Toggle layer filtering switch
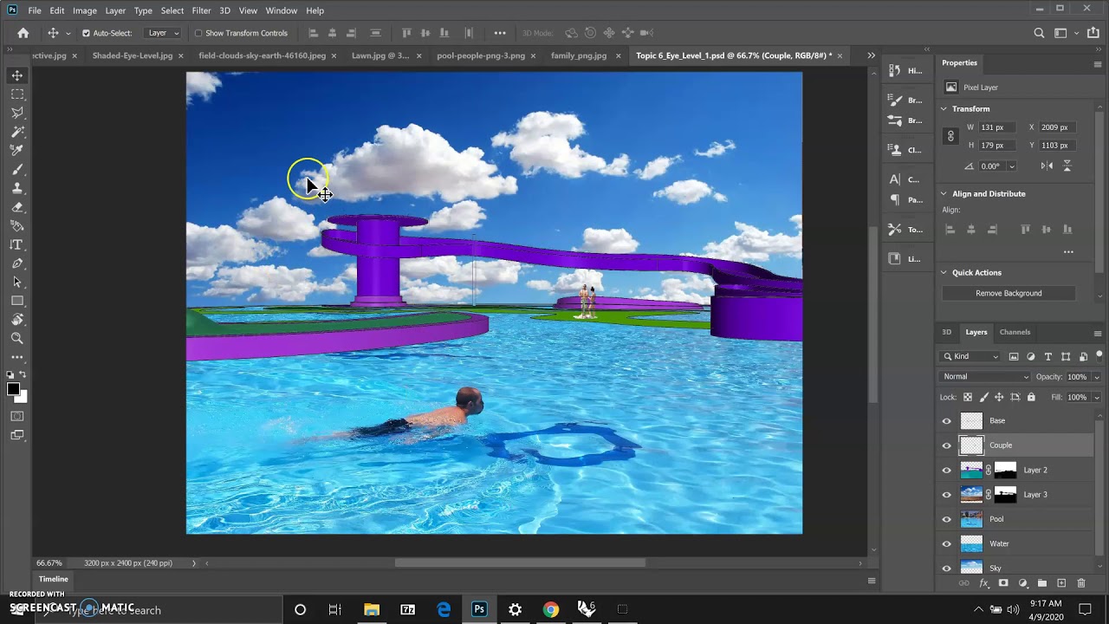Screen dimensions: 1109x624 pos(1099,355)
